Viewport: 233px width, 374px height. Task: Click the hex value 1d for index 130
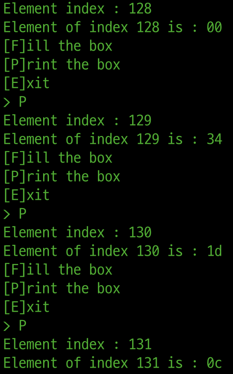214,251
